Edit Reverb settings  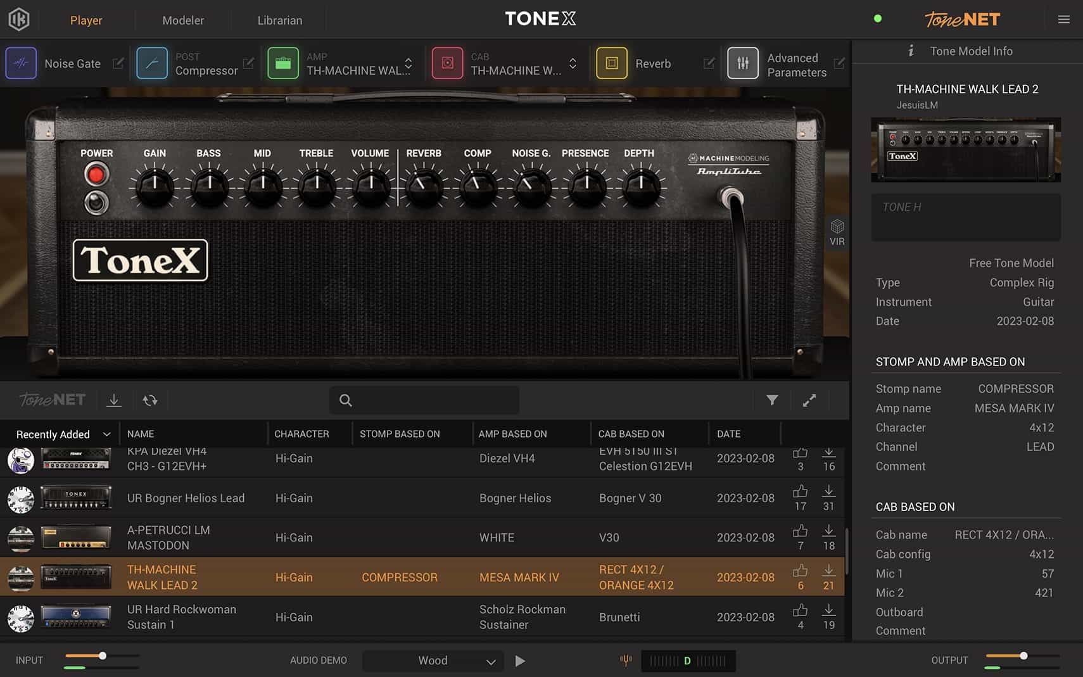point(709,63)
